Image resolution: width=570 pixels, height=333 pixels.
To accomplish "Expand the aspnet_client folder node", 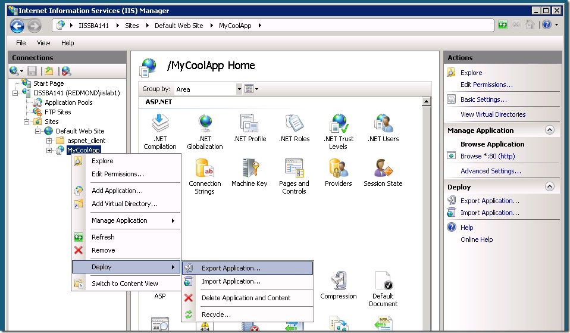I will (x=49, y=141).
